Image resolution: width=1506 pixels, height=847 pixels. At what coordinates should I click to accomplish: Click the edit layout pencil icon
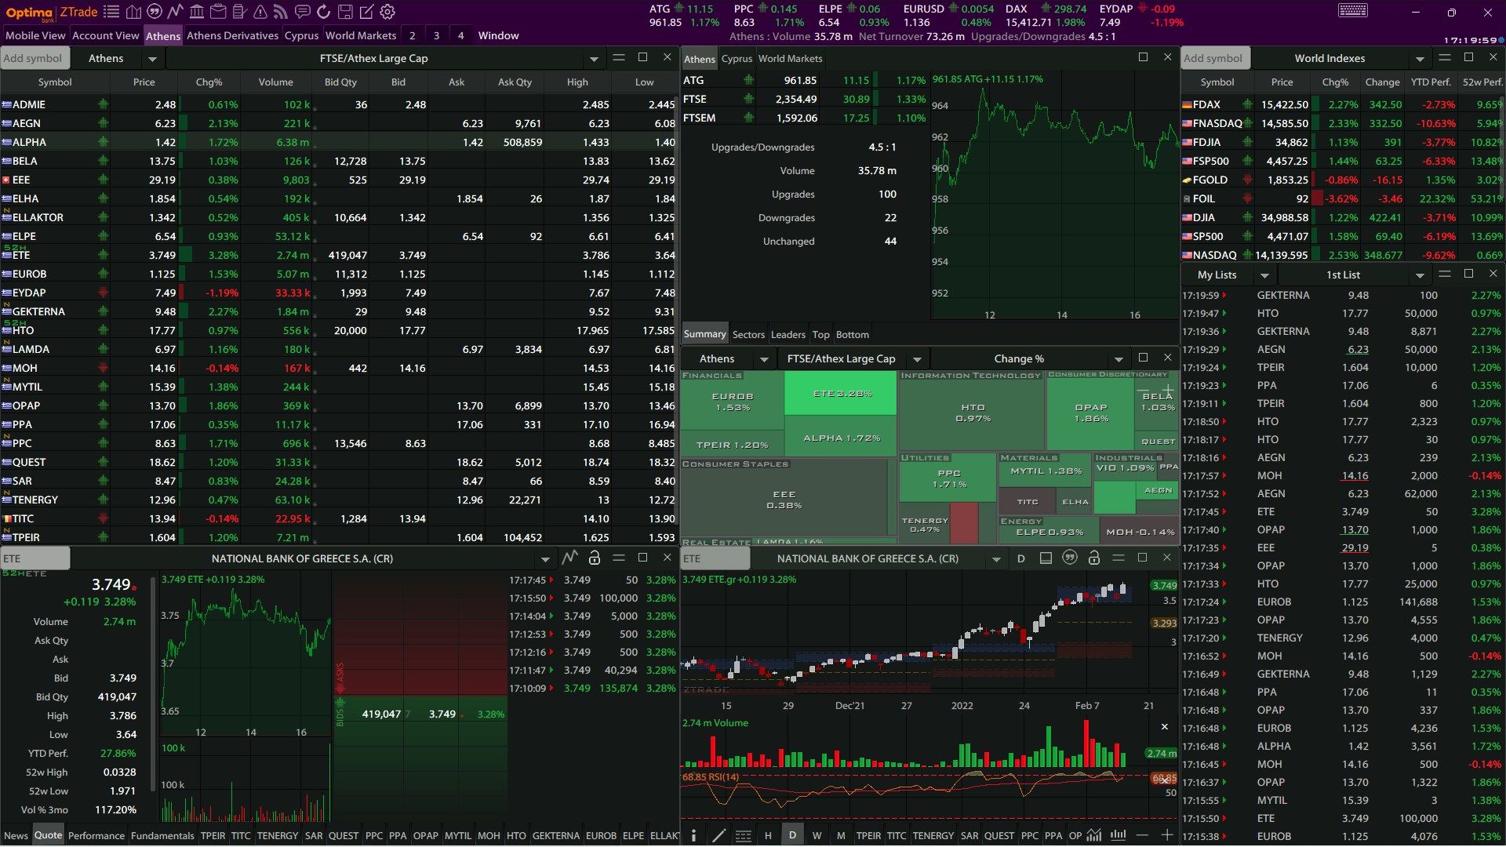366,12
